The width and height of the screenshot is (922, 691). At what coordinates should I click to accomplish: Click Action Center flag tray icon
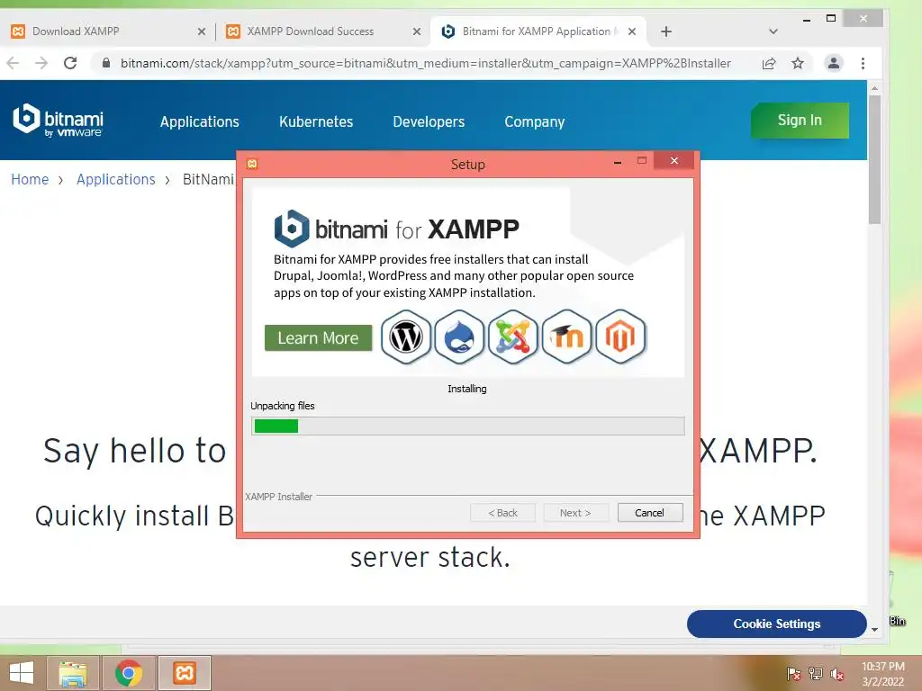794,673
